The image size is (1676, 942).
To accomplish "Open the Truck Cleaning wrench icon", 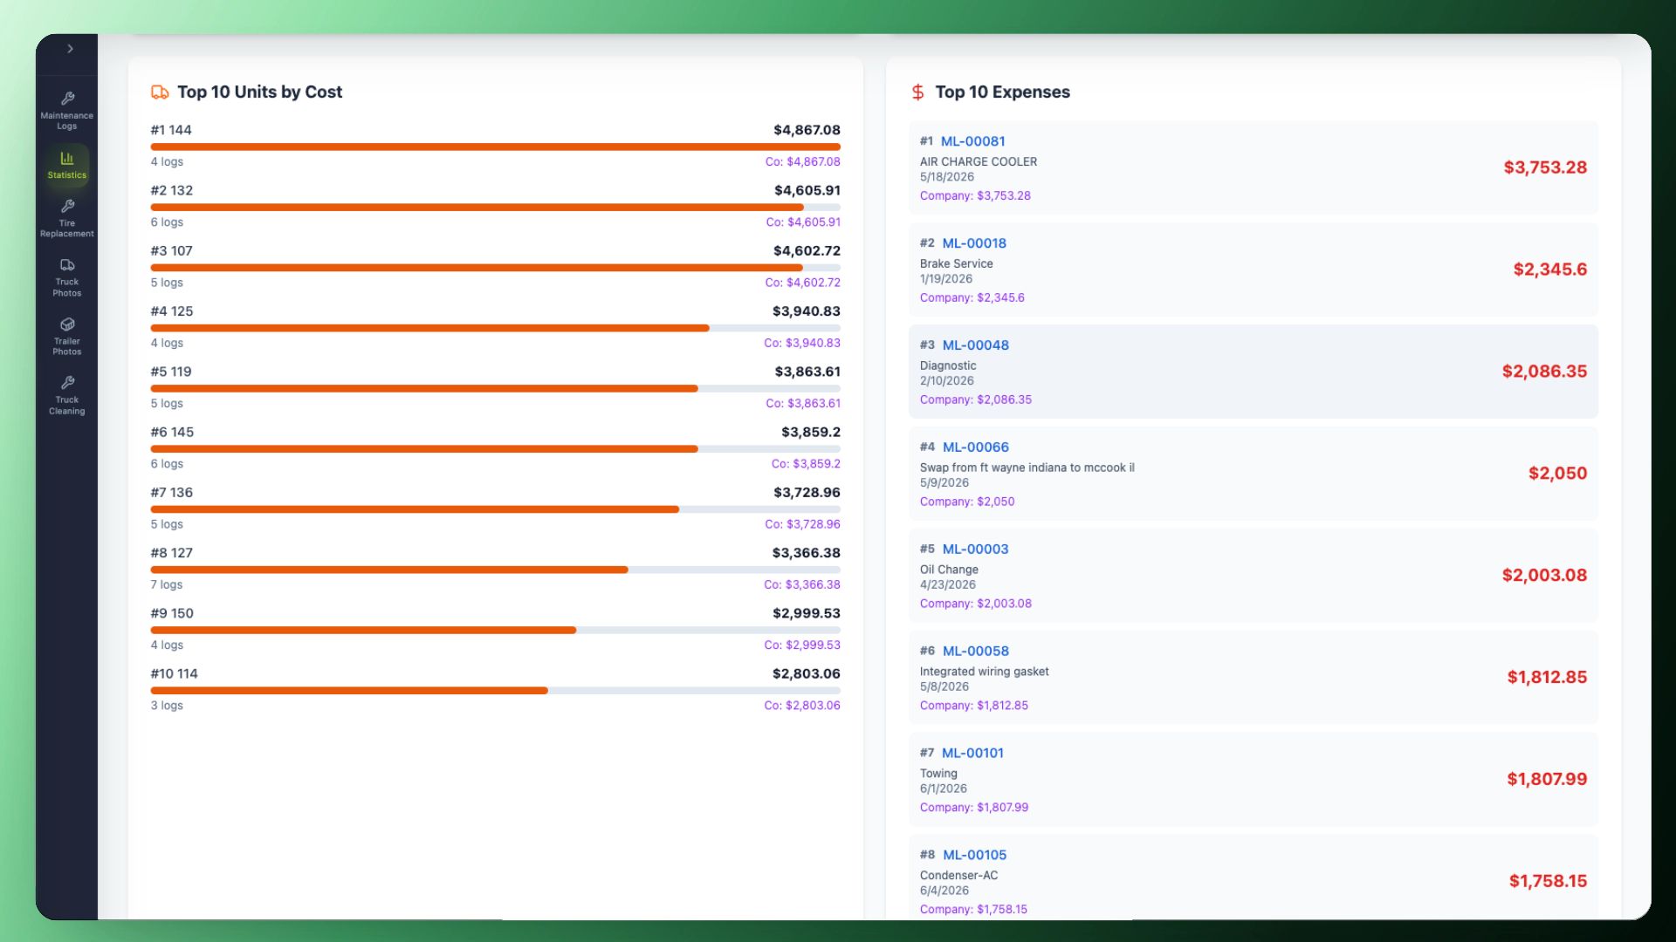I will point(67,383).
